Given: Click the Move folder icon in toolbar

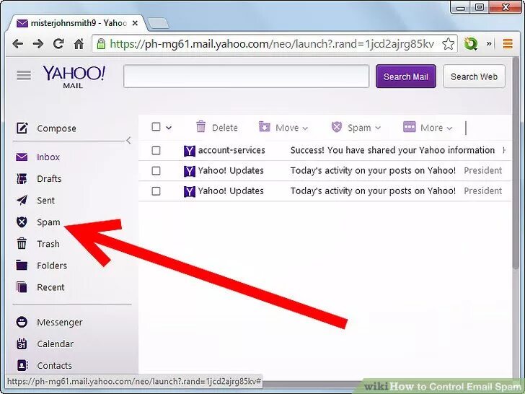Looking at the screenshot, I should 264,127.
